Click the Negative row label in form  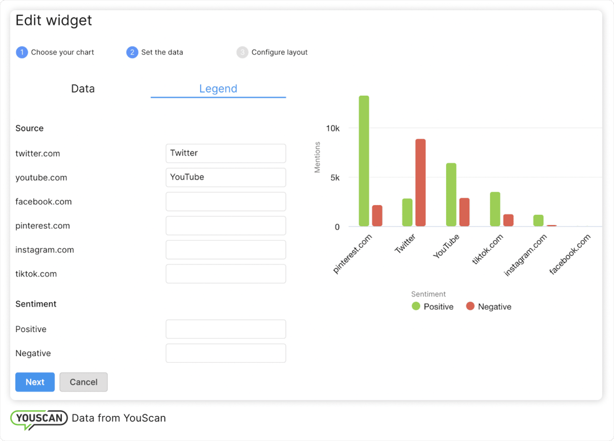coord(33,353)
